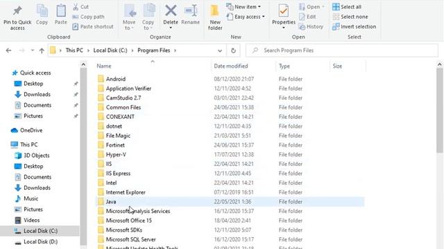Create a New folder

(x=215, y=17)
